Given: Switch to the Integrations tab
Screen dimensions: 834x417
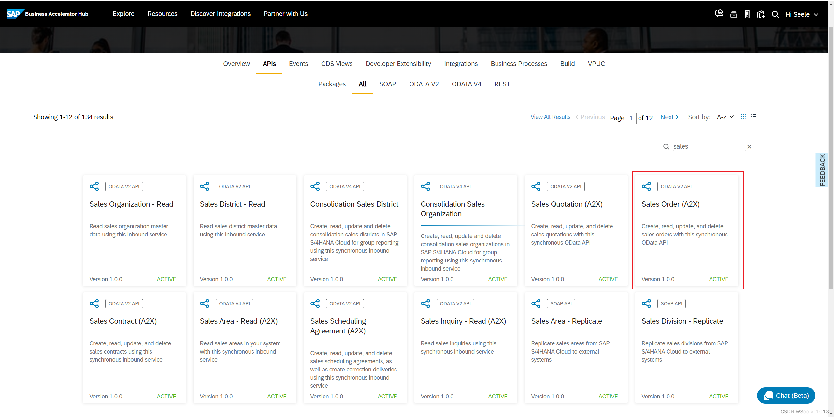Looking at the screenshot, I should (461, 64).
